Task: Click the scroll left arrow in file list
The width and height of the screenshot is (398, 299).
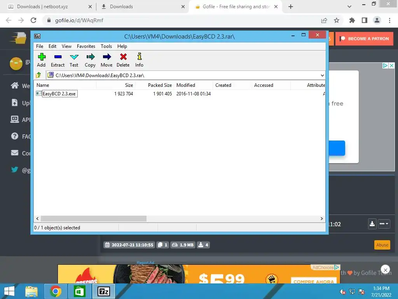Action: [x=37, y=219]
